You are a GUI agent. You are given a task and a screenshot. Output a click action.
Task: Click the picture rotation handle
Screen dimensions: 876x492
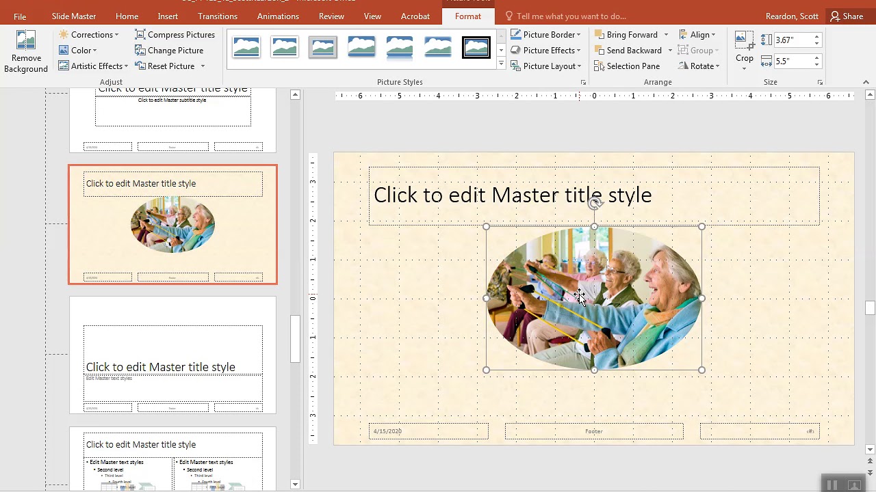pyautogui.click(x=595, y=203)
